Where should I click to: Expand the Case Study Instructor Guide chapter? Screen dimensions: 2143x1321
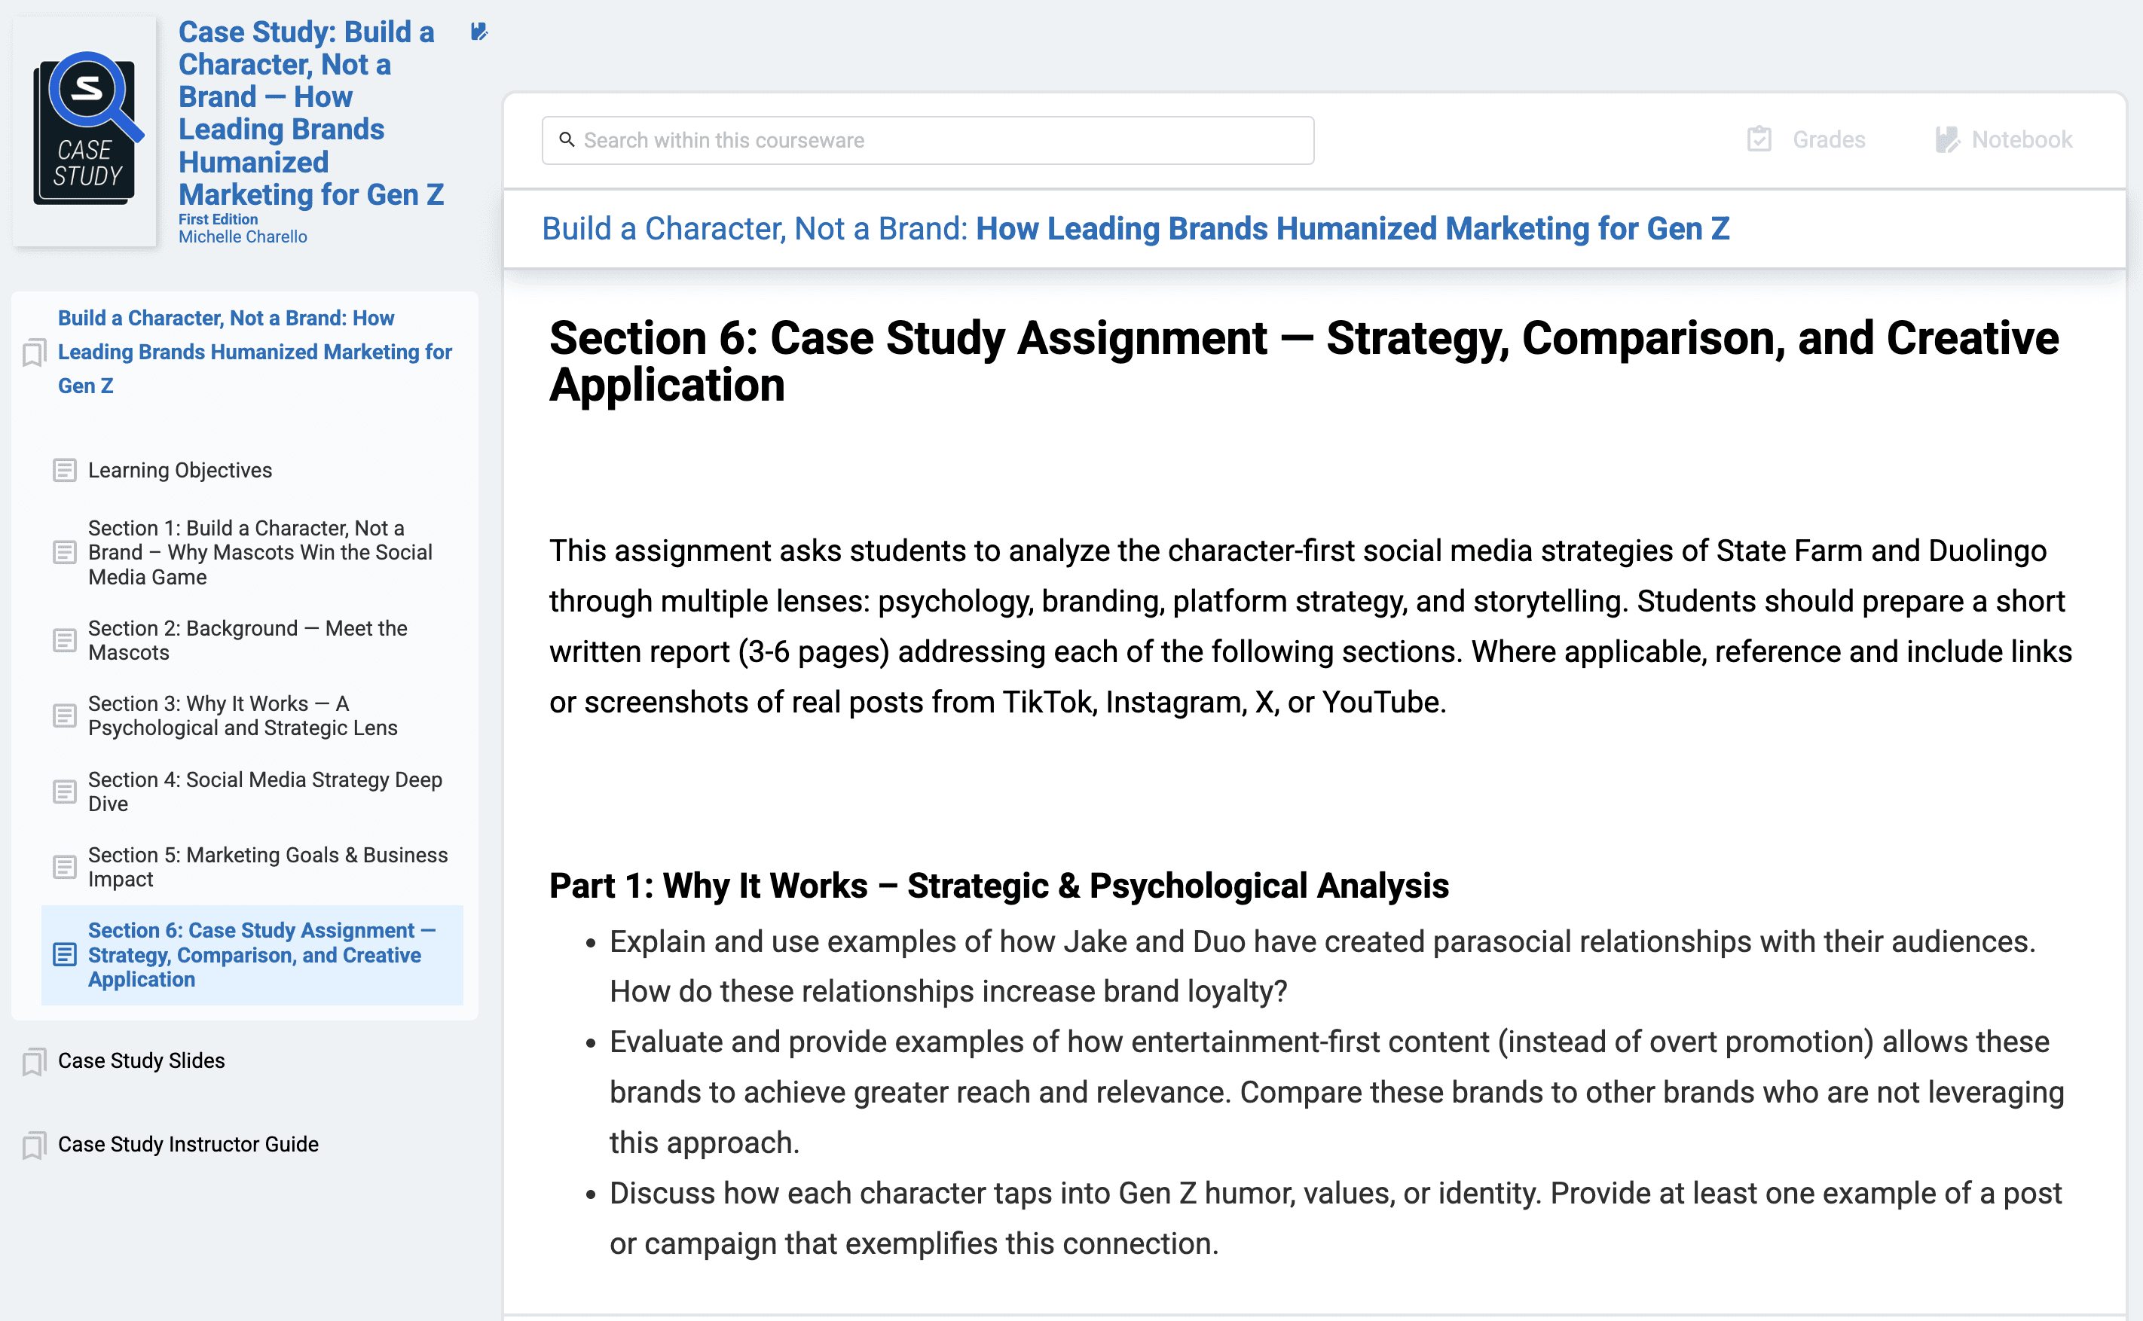(x=188, y=1145)
